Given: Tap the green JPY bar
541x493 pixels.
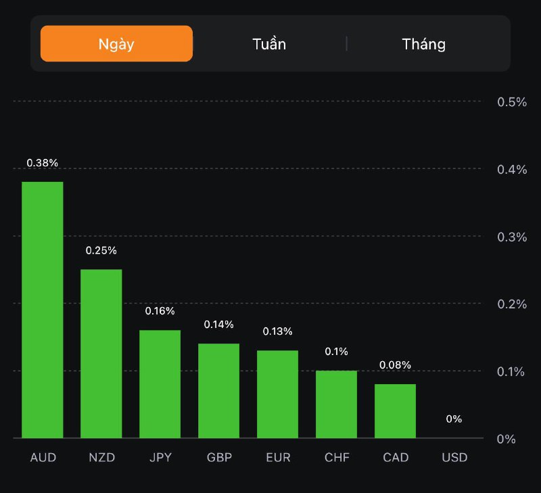Looking at the screenshot, I should pos(160,383).
